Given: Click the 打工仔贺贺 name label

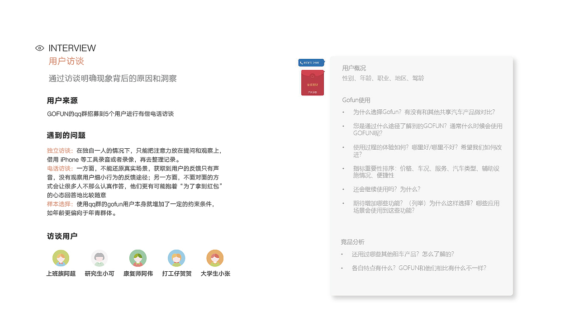Looking at the screenshot, I should tap(177, 274).
